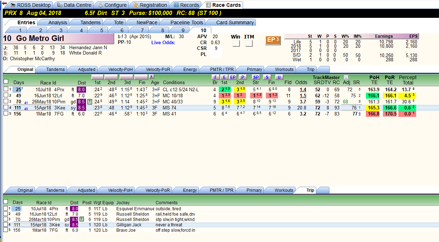Tick the checkbox for the MC 10/18 paceline
The height and width of the screenshot is (242, 439).
click(x=6, y=95)
